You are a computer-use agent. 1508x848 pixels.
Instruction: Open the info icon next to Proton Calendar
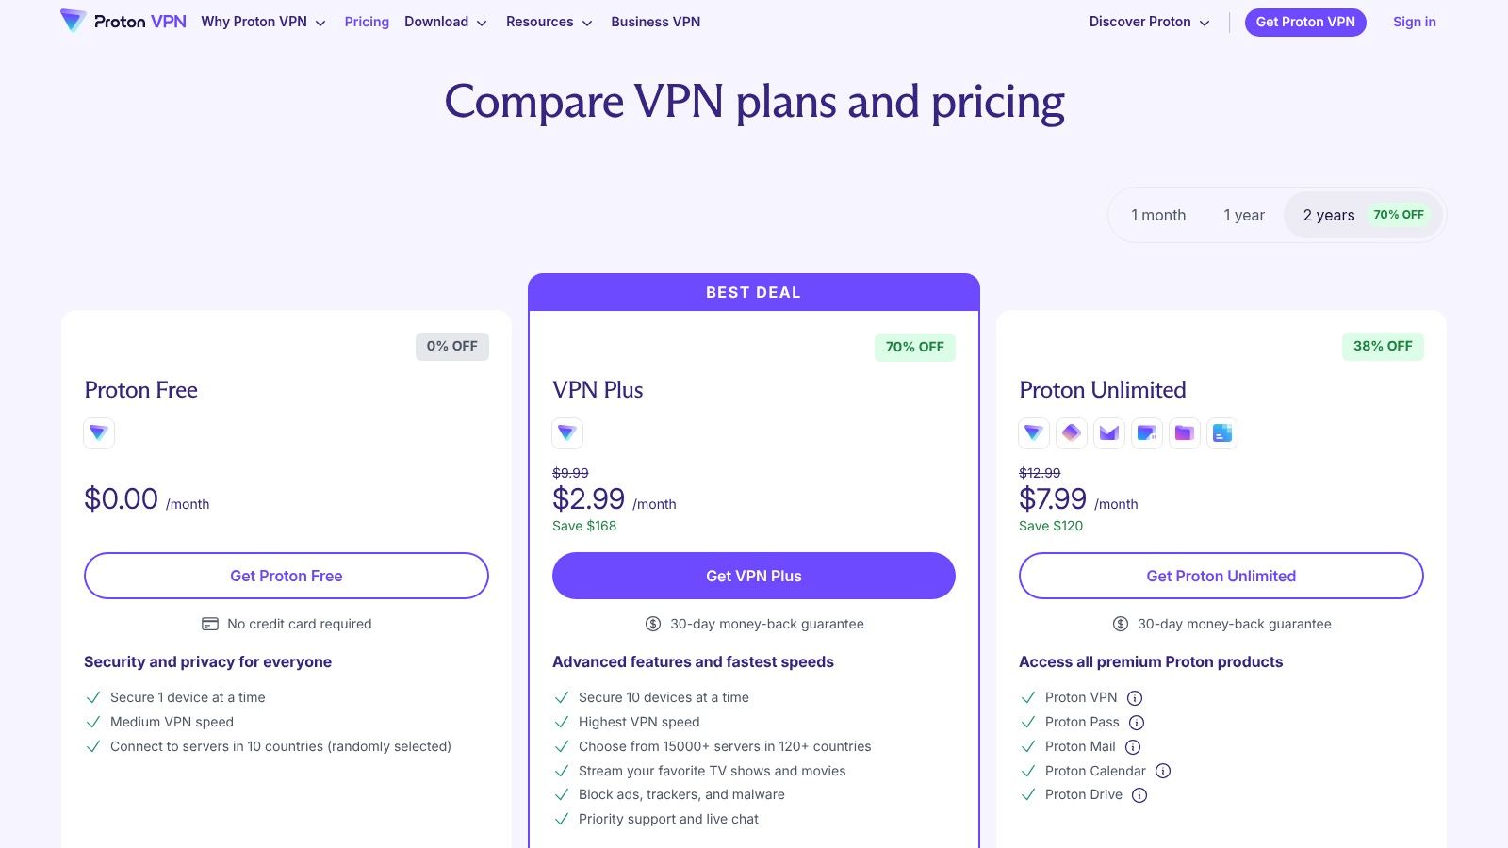[x=1162, y=771]
